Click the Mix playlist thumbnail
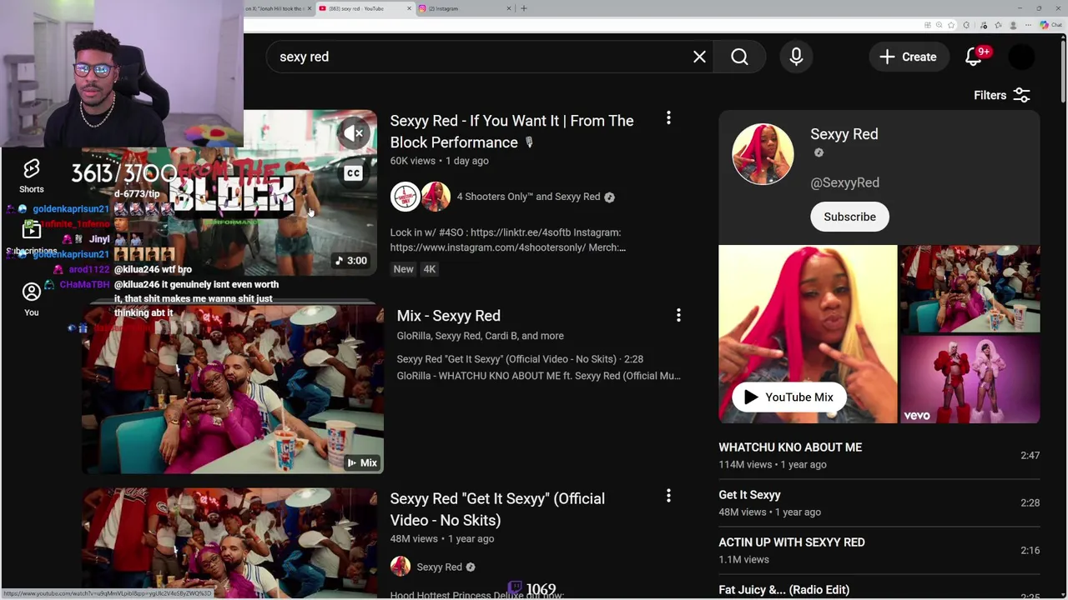The width and height of the screenshot is (1068, 600). pos(233,388)
